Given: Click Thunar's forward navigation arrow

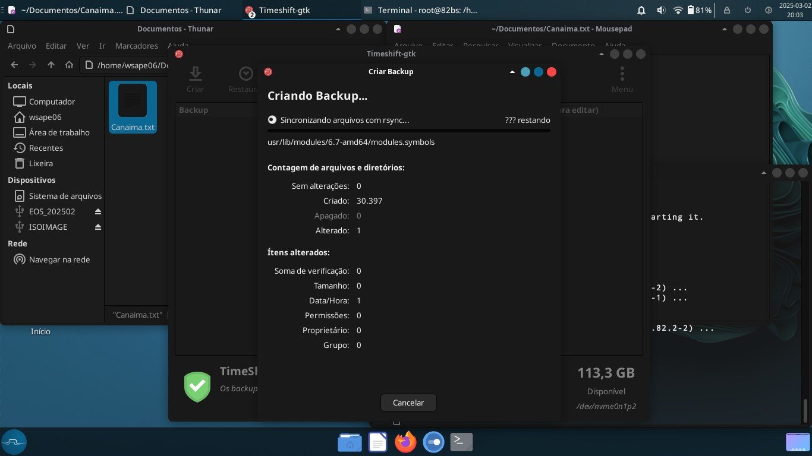Looking at the screenshot, I should pyautogui.click(x=33, y=65).
